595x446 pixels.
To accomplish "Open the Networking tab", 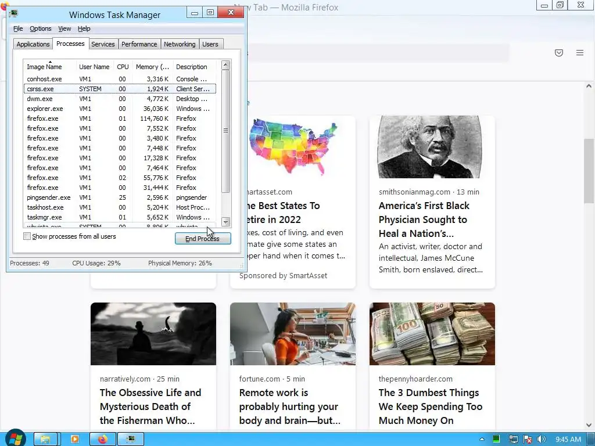I will 180,44.
